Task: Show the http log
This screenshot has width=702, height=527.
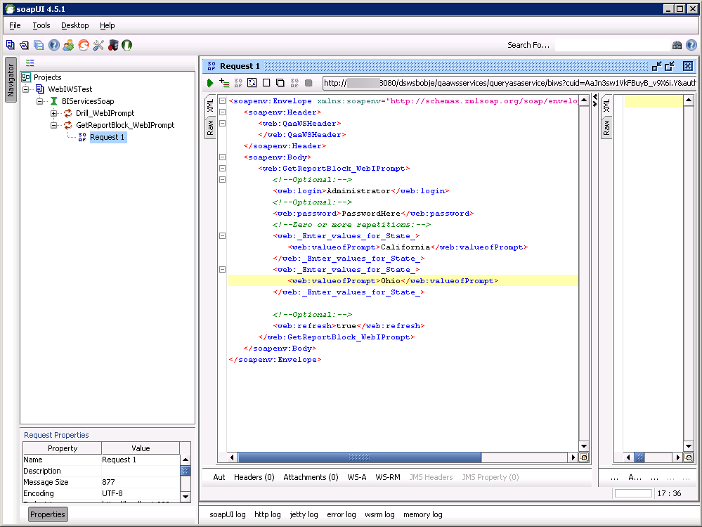Action: tap(267, 514)
